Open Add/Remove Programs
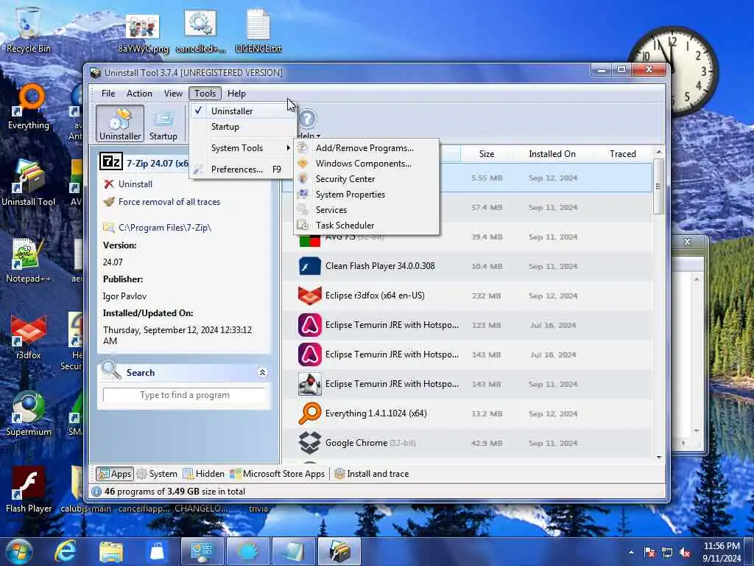 [x=366, y=147]
